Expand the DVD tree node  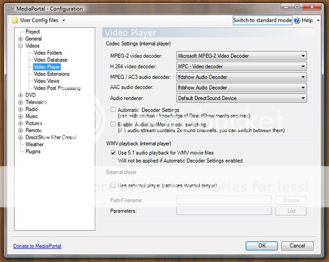pos(20,95)
